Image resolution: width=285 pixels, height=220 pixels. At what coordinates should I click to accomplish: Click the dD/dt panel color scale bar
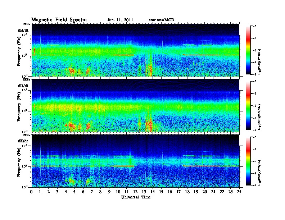pyautogui.click(x=248, y=106)
